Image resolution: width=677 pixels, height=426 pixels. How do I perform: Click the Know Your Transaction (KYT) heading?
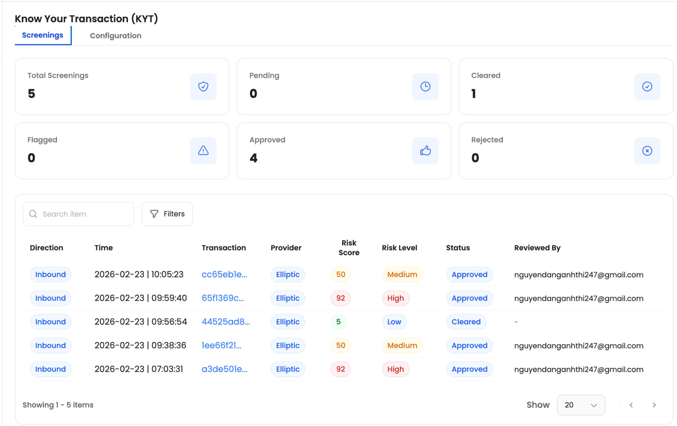pyautogui.click(x=86, y=19)
